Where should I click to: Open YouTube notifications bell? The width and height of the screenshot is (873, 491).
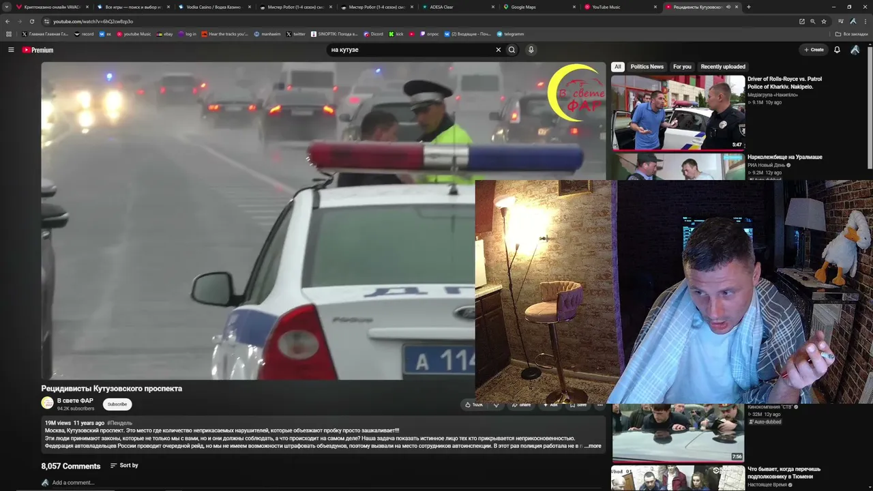click(837, 50)
